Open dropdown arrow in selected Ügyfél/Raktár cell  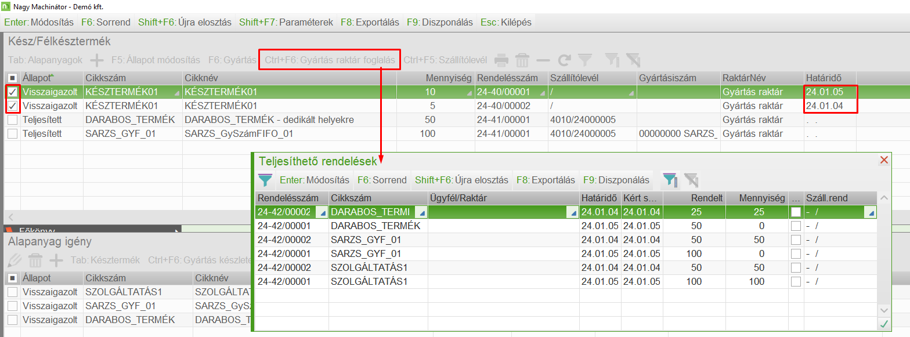coord(574,213)
